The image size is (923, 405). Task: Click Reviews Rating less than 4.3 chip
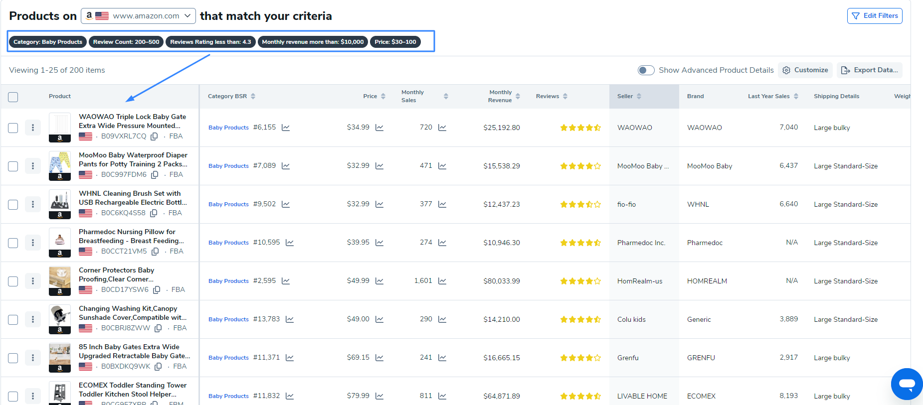tap(210, 42)
